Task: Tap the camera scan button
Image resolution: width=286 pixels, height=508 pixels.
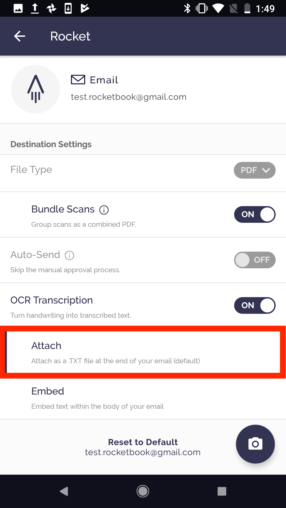Action: pyautogui.click(x=255, y=444)
